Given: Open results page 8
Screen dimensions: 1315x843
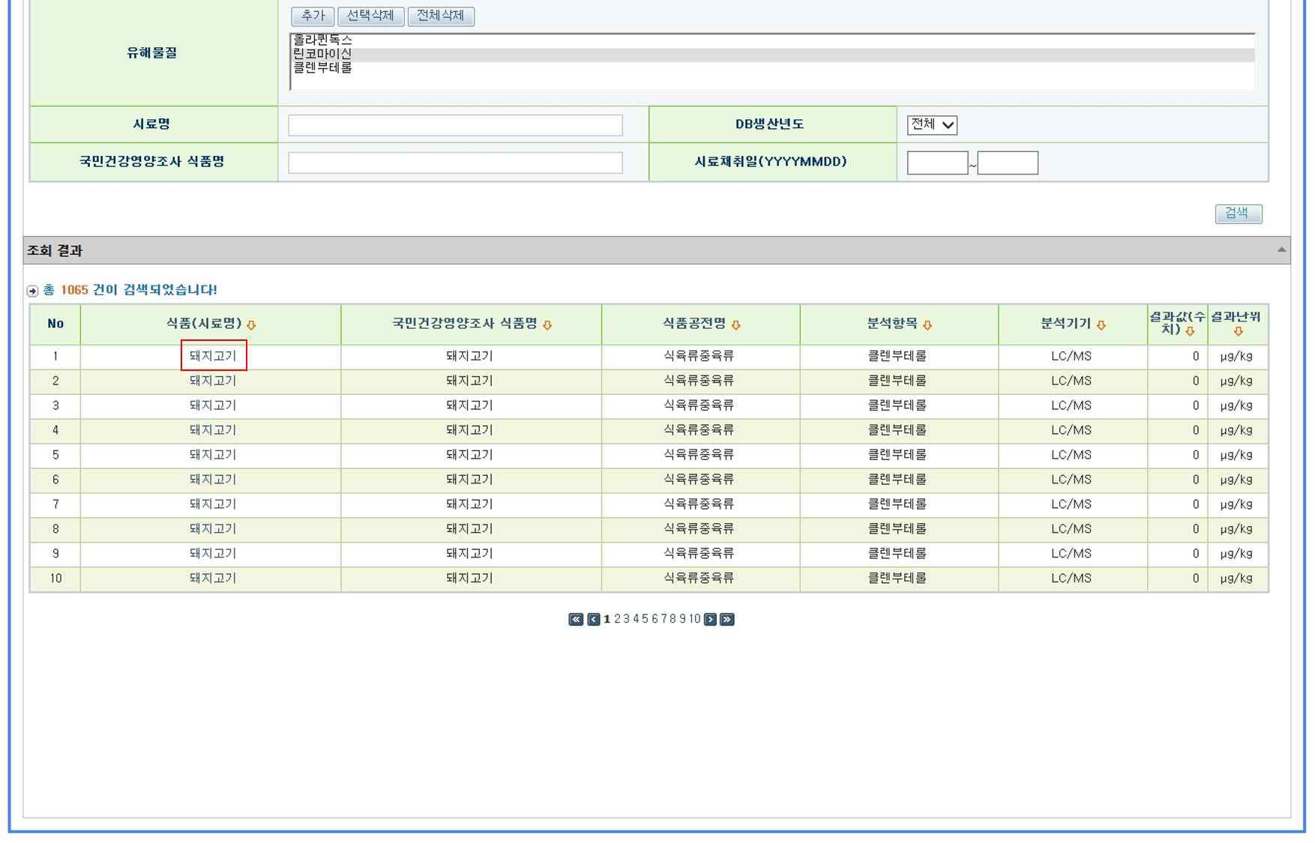Looking at the screenshot, I should [673, 619].
